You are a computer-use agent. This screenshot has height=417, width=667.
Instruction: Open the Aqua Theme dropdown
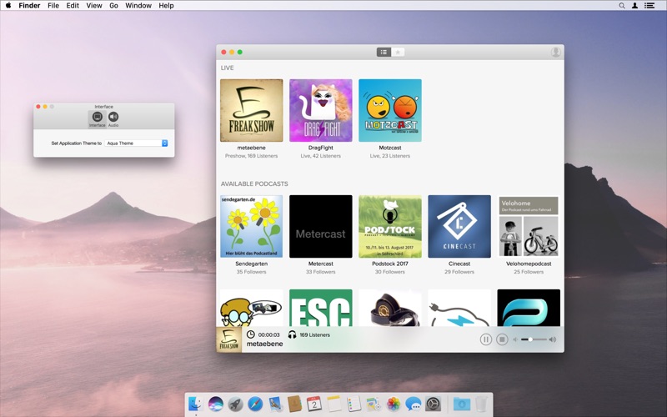coord(137,143)
